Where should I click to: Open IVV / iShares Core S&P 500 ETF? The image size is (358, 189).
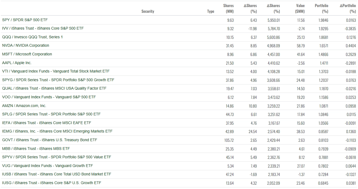tap(43, 28)
